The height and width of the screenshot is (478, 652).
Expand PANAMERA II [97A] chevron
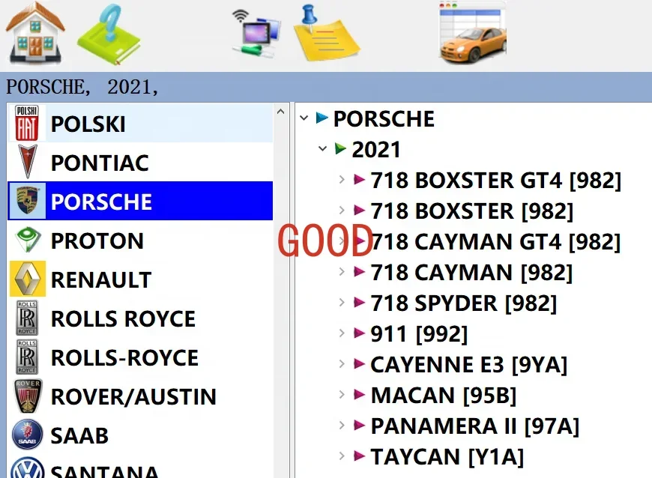(x=342, y=426)
